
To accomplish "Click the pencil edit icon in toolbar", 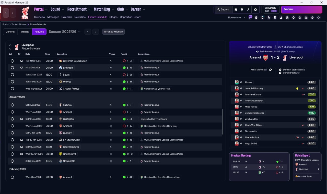I will tap(248, 10).
